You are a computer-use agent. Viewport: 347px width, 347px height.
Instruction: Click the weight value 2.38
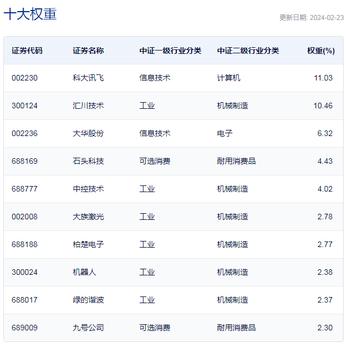click(325, 272)
